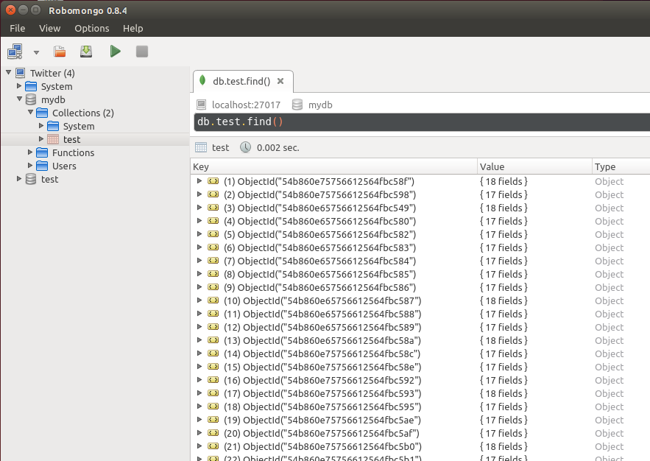The width and height of the screenshot is (650, 461).
Task: Collapse the Twitter (4) connection node
Action: 8,73
